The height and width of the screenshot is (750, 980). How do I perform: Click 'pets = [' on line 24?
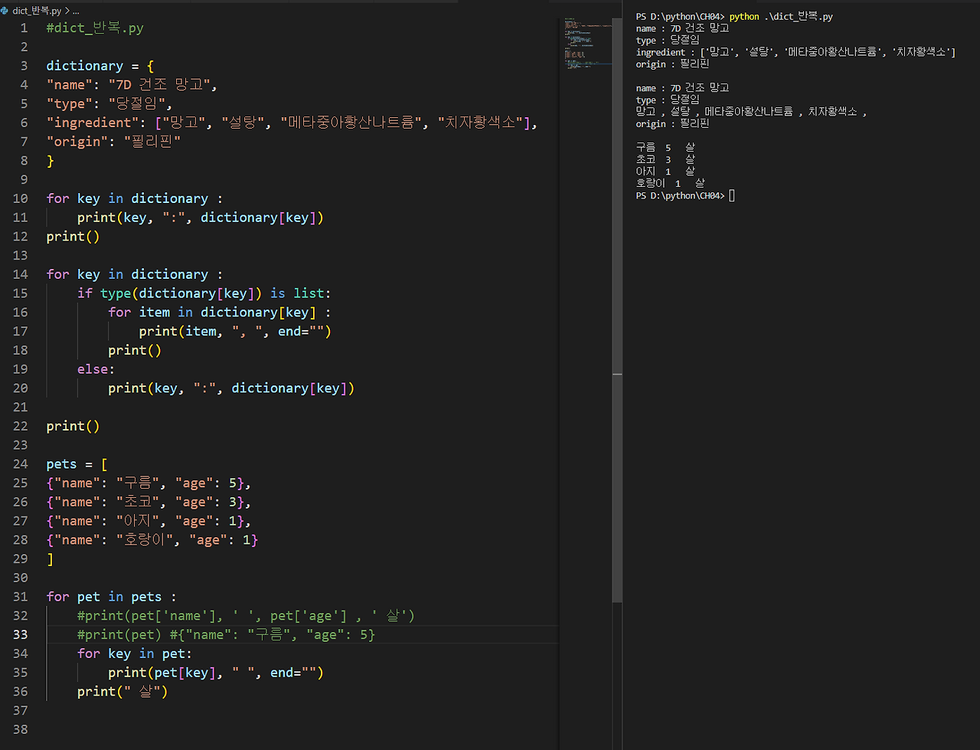coord(77,463)
